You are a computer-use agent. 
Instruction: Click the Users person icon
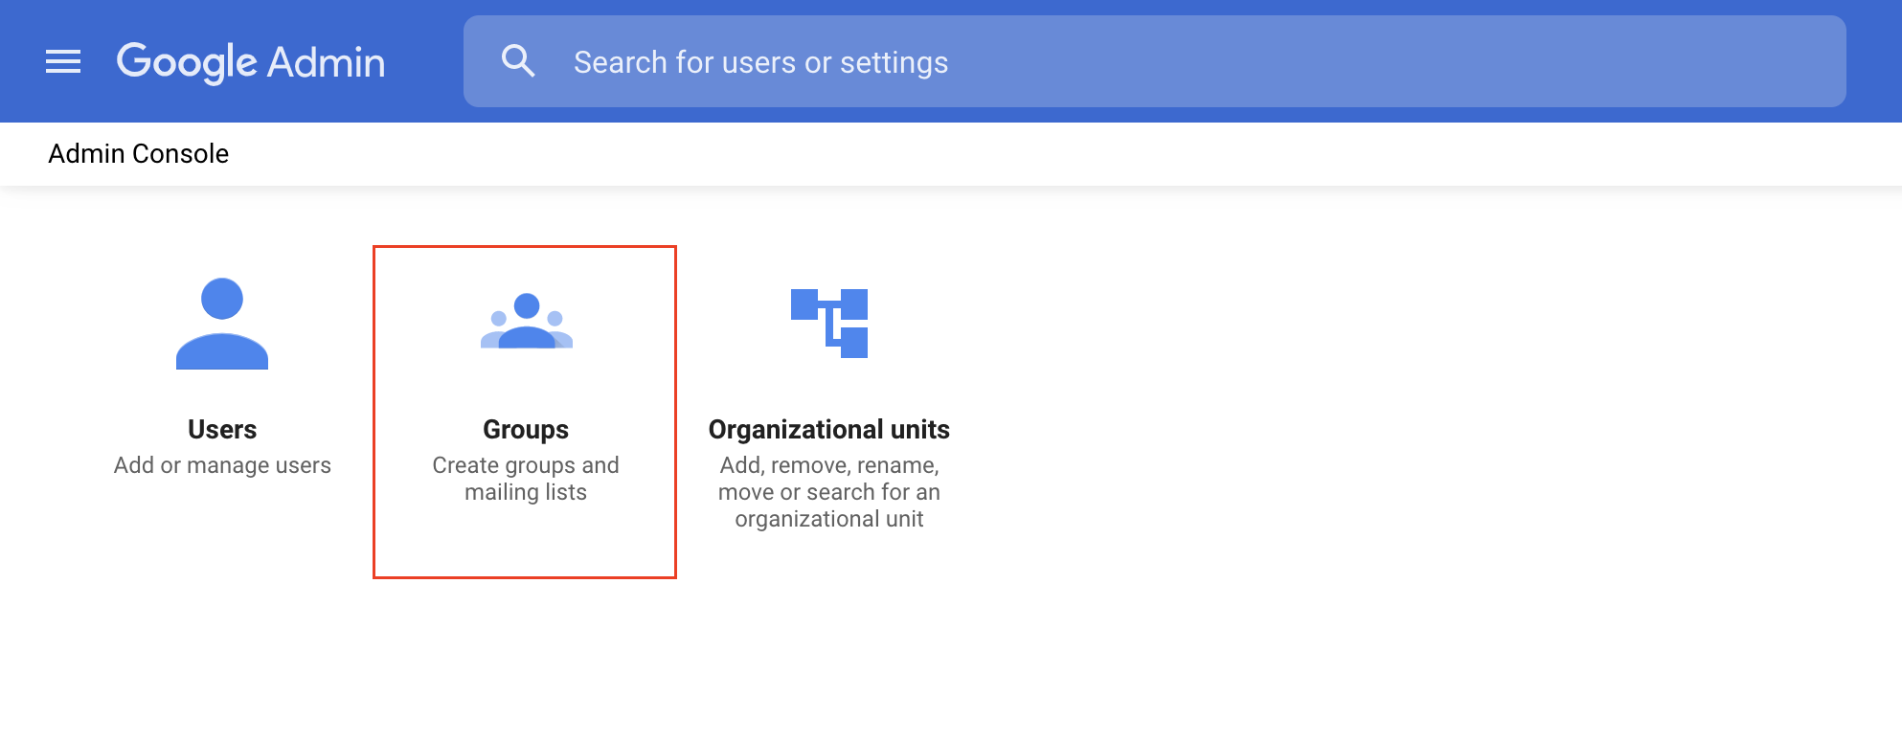point(222,324)
